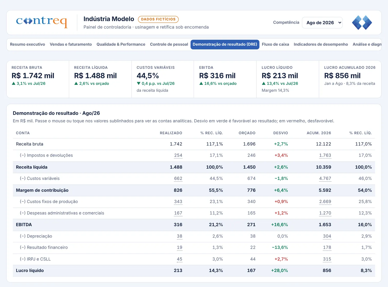Image resolution: width=388 pixels, height=287 pixels.
Task: Open the Análise e diagnóstico tab
Action: (x=367, y=44)
